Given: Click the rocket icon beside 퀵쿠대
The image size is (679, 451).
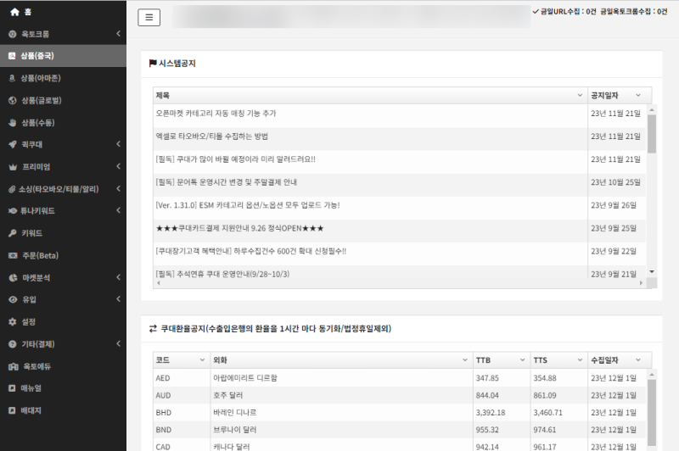Looking at the screenshot, I should tap(13, 144).
